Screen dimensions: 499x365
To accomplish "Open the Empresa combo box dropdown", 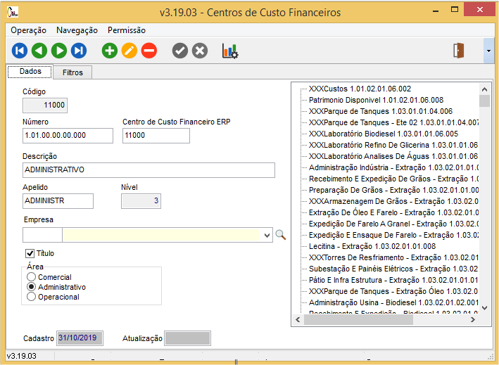I will (x=267, y=236).
